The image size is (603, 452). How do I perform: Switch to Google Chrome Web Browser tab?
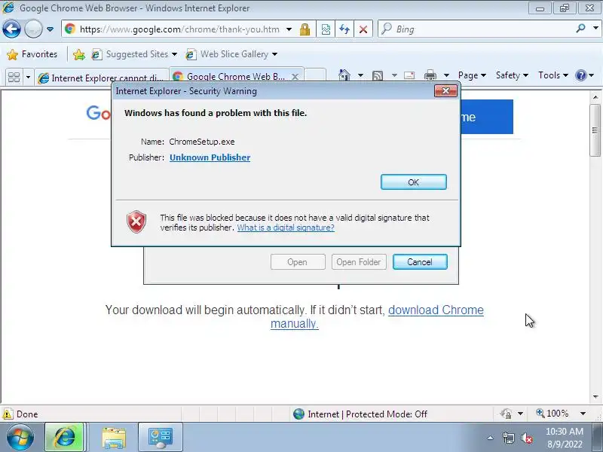pos(231,77)
